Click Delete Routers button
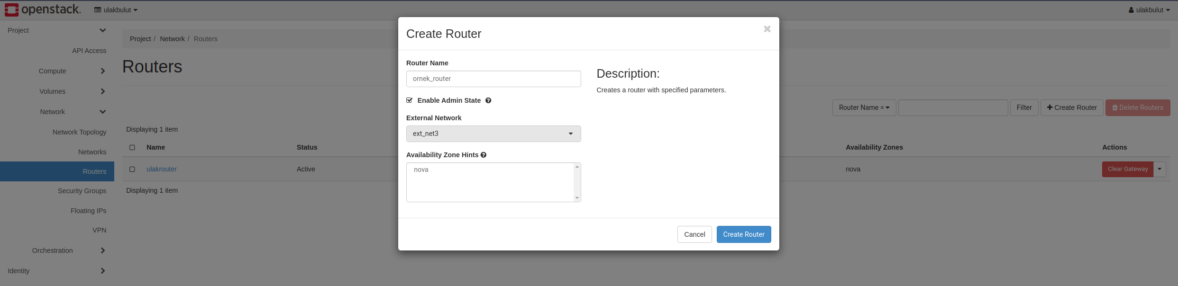The height and width of the screenshot is (286, 1178). pyautogui.click(x=1138, y=107)
